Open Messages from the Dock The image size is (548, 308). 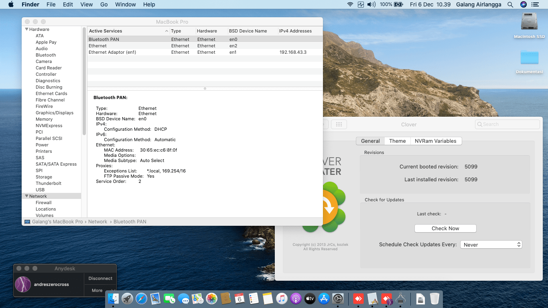coord(184,298)
